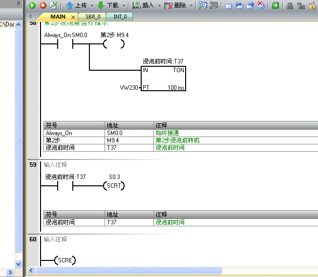Click the red STOP button
This screenshot has height=277, width=318.
tap(43, 5)
